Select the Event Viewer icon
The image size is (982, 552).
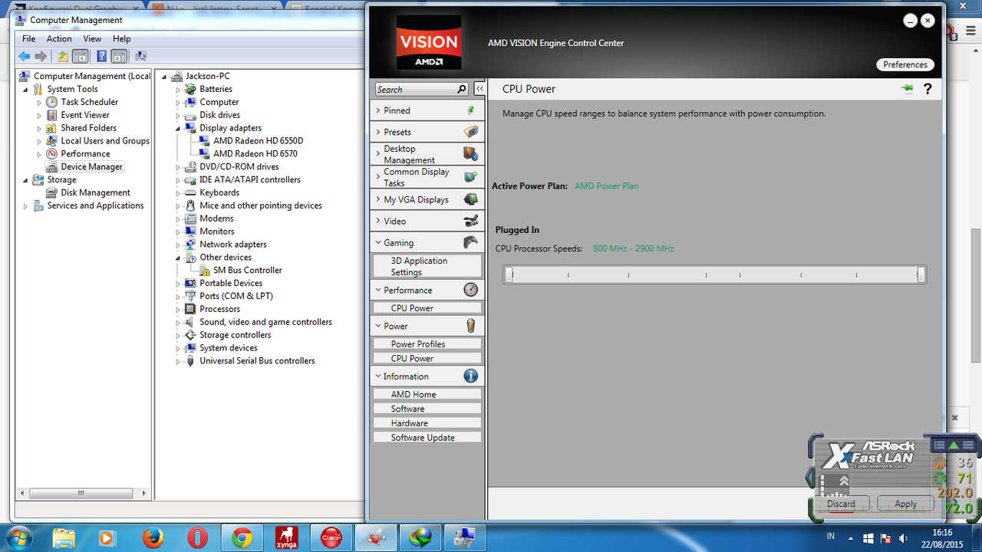(x=51, y=115)
